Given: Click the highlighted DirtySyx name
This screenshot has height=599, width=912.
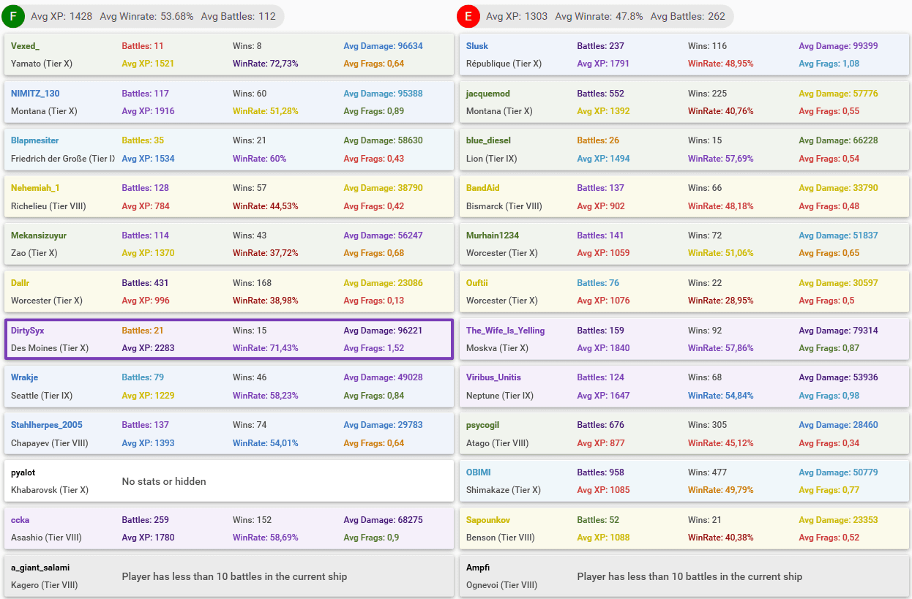Looking at the screenshot, I should 27,331.
